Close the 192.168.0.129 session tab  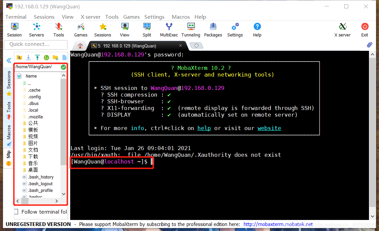[x=180, y=45]
